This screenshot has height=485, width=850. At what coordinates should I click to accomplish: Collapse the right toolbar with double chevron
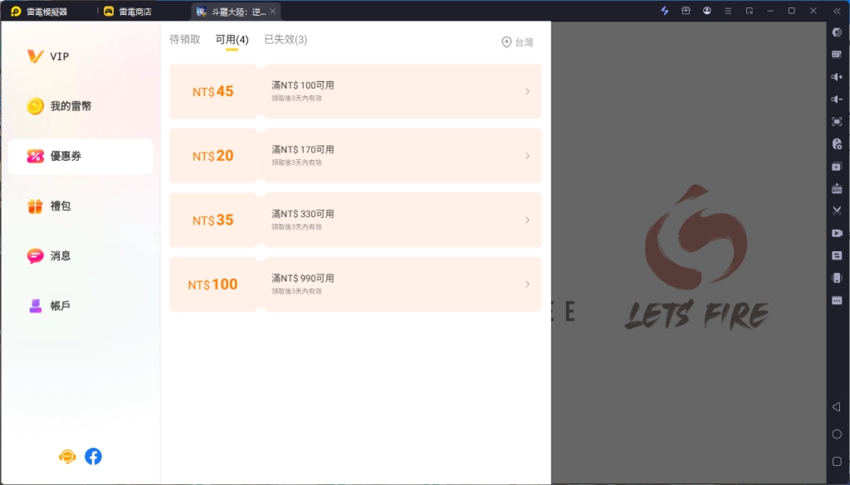[837, 10]
